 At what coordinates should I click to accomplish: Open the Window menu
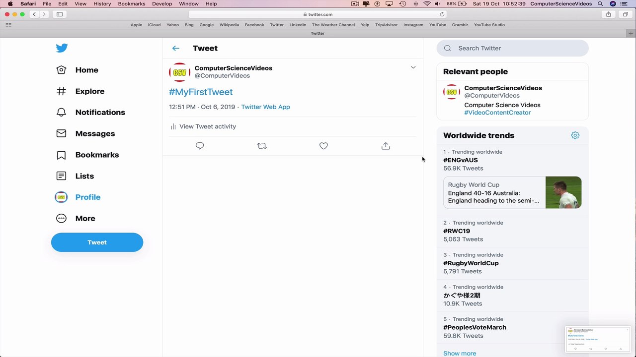coord(189,4)
